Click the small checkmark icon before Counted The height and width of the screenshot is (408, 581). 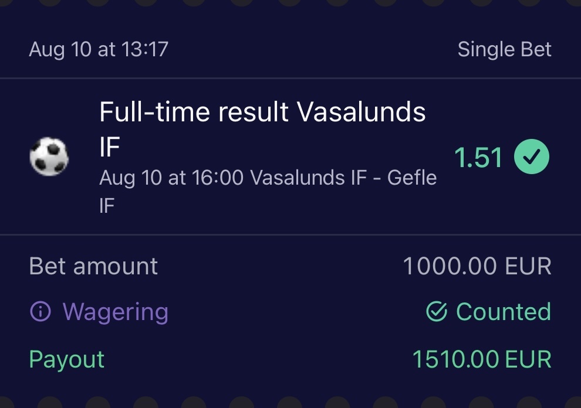(437, 312)
